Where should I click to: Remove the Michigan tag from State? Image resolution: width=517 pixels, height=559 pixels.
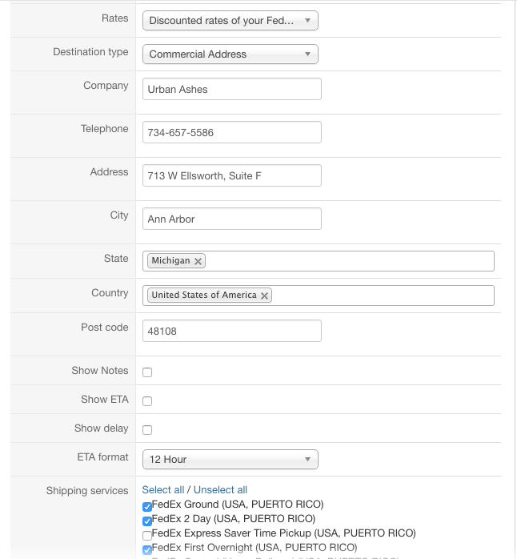(198, 261)
